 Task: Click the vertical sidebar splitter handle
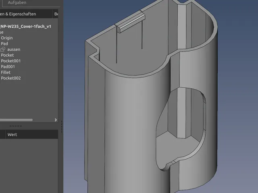(x=62, y=127)
